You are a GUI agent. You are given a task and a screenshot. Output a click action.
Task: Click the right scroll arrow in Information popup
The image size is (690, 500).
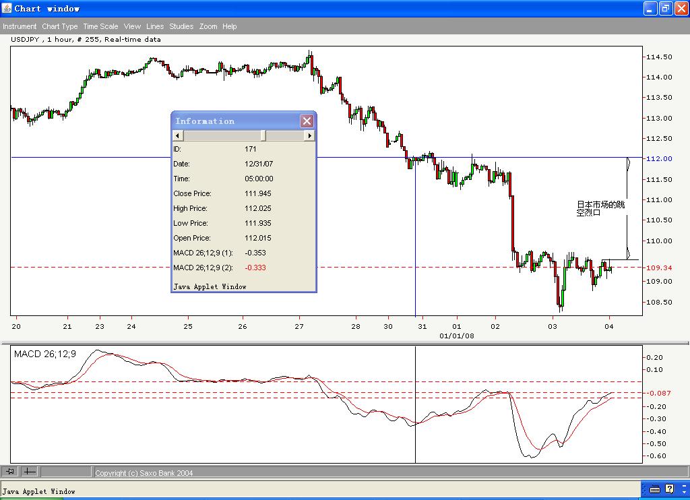[x=310, y=135]
